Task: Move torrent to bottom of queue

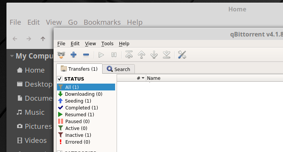Action: point(166,54)
